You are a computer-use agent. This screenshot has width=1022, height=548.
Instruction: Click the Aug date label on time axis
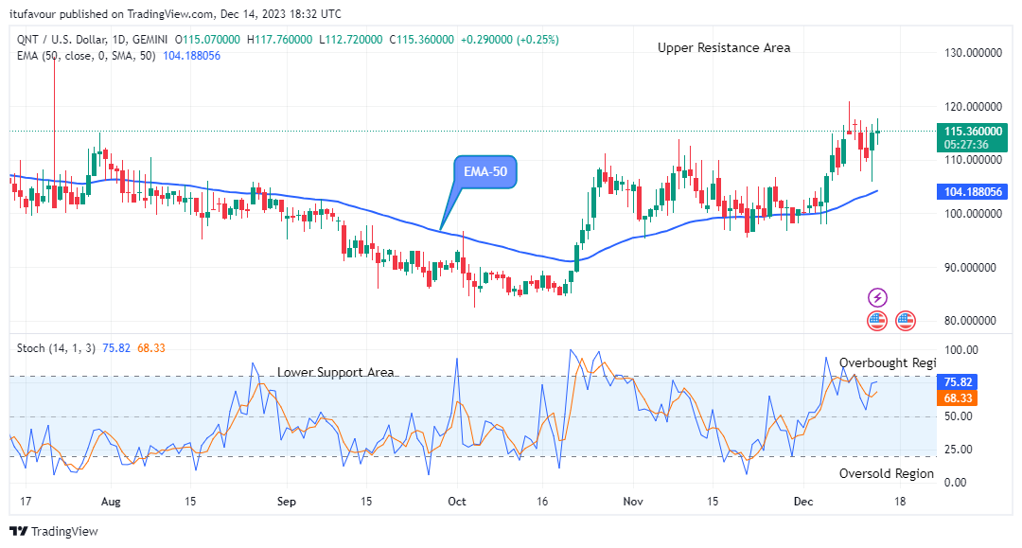point(111,501)
